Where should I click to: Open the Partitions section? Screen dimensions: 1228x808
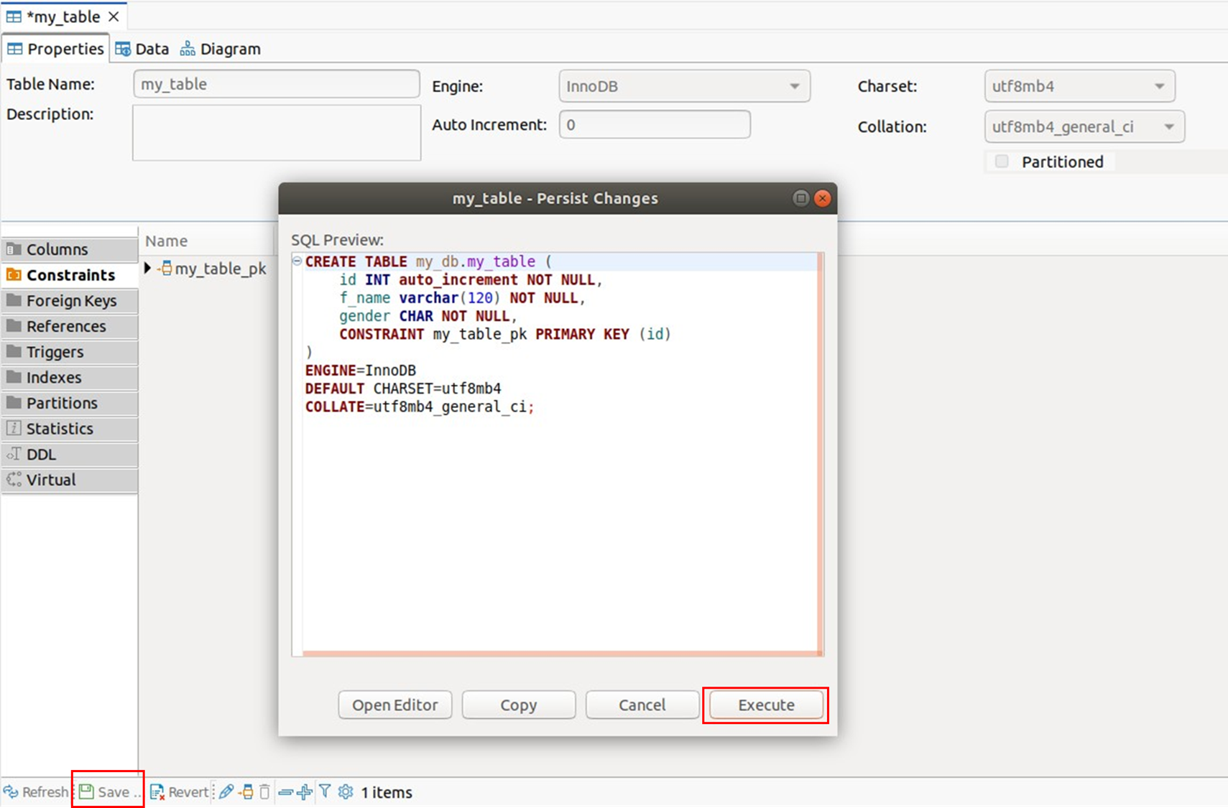pyautogui.click(x=70, y=403)
